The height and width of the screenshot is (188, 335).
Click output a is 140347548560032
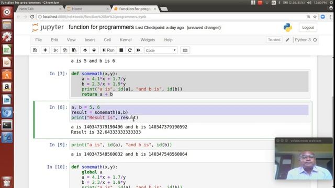point(129,154)
